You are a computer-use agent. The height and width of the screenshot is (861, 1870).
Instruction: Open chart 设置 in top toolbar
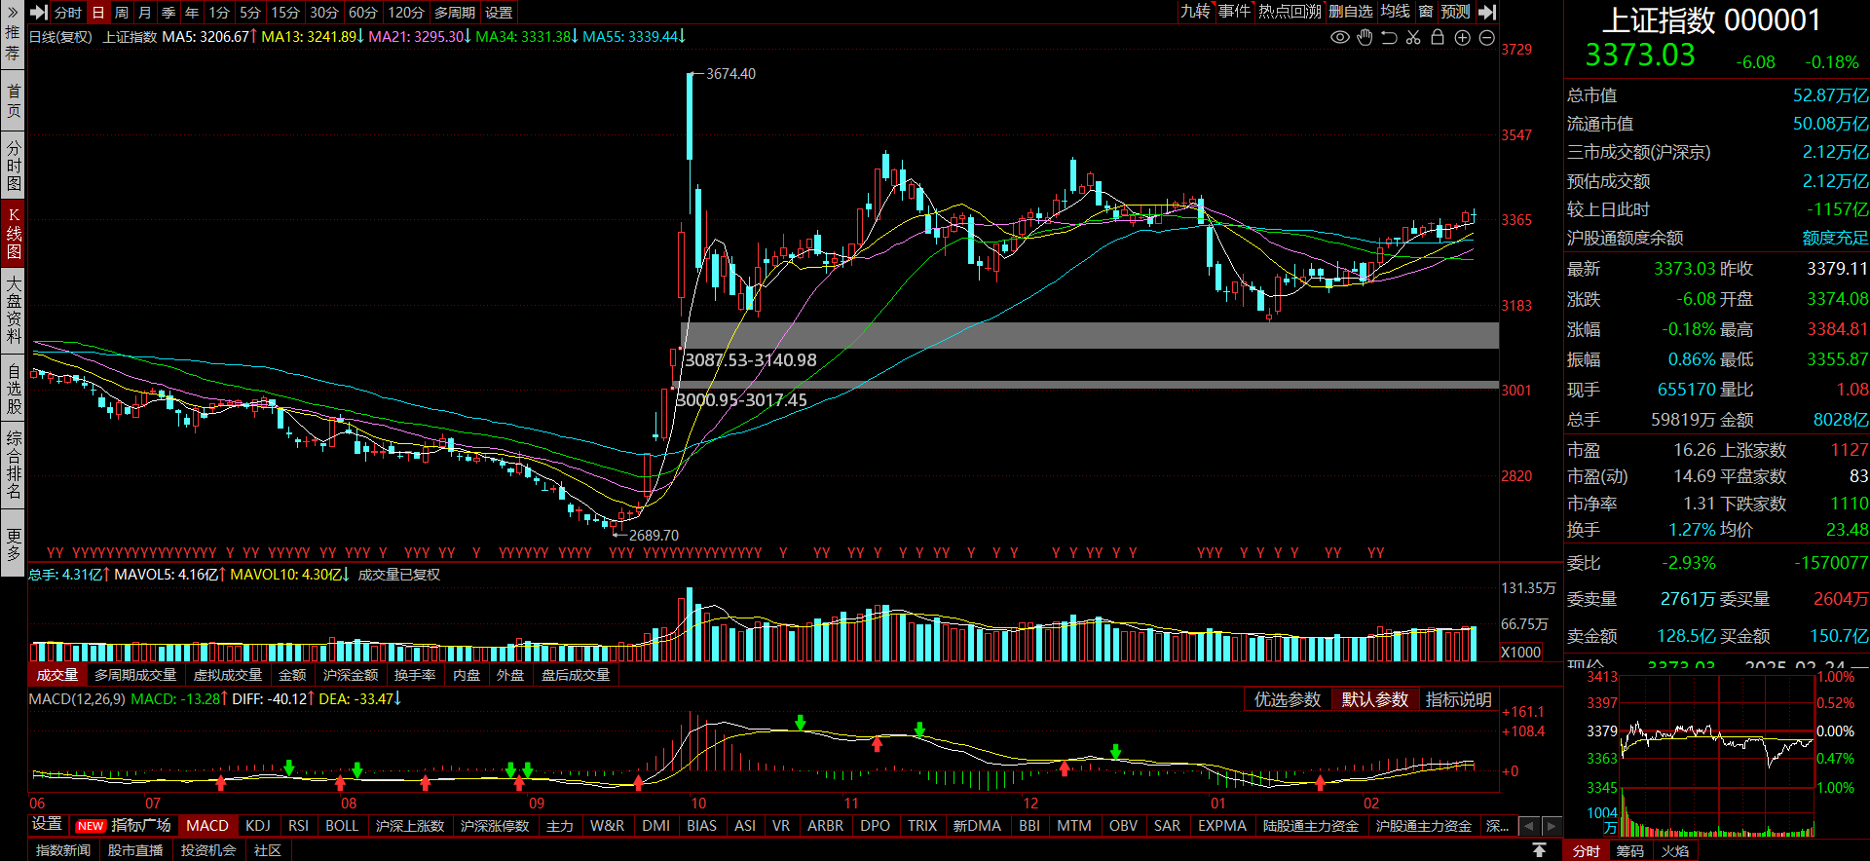[x=499, y=12]
